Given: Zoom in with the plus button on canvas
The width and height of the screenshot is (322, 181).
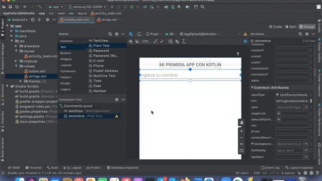Looking at the screenshot, I should [242, 131].
